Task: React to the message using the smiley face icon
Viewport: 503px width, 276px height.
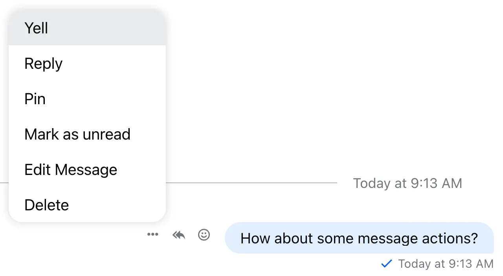Action: [204, 235]
